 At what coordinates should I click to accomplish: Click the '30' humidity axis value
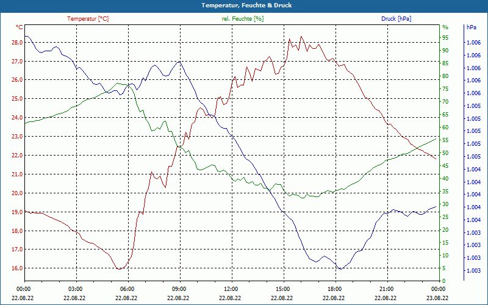[445, 204]
